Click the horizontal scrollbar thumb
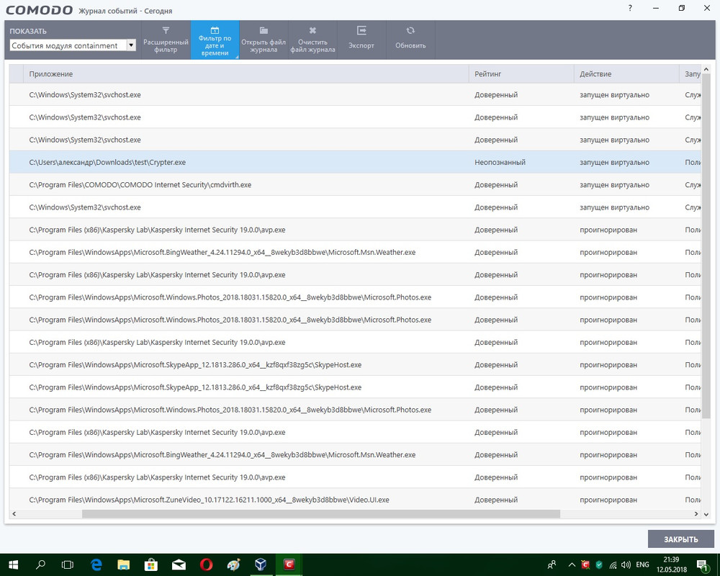 [321, 513]
